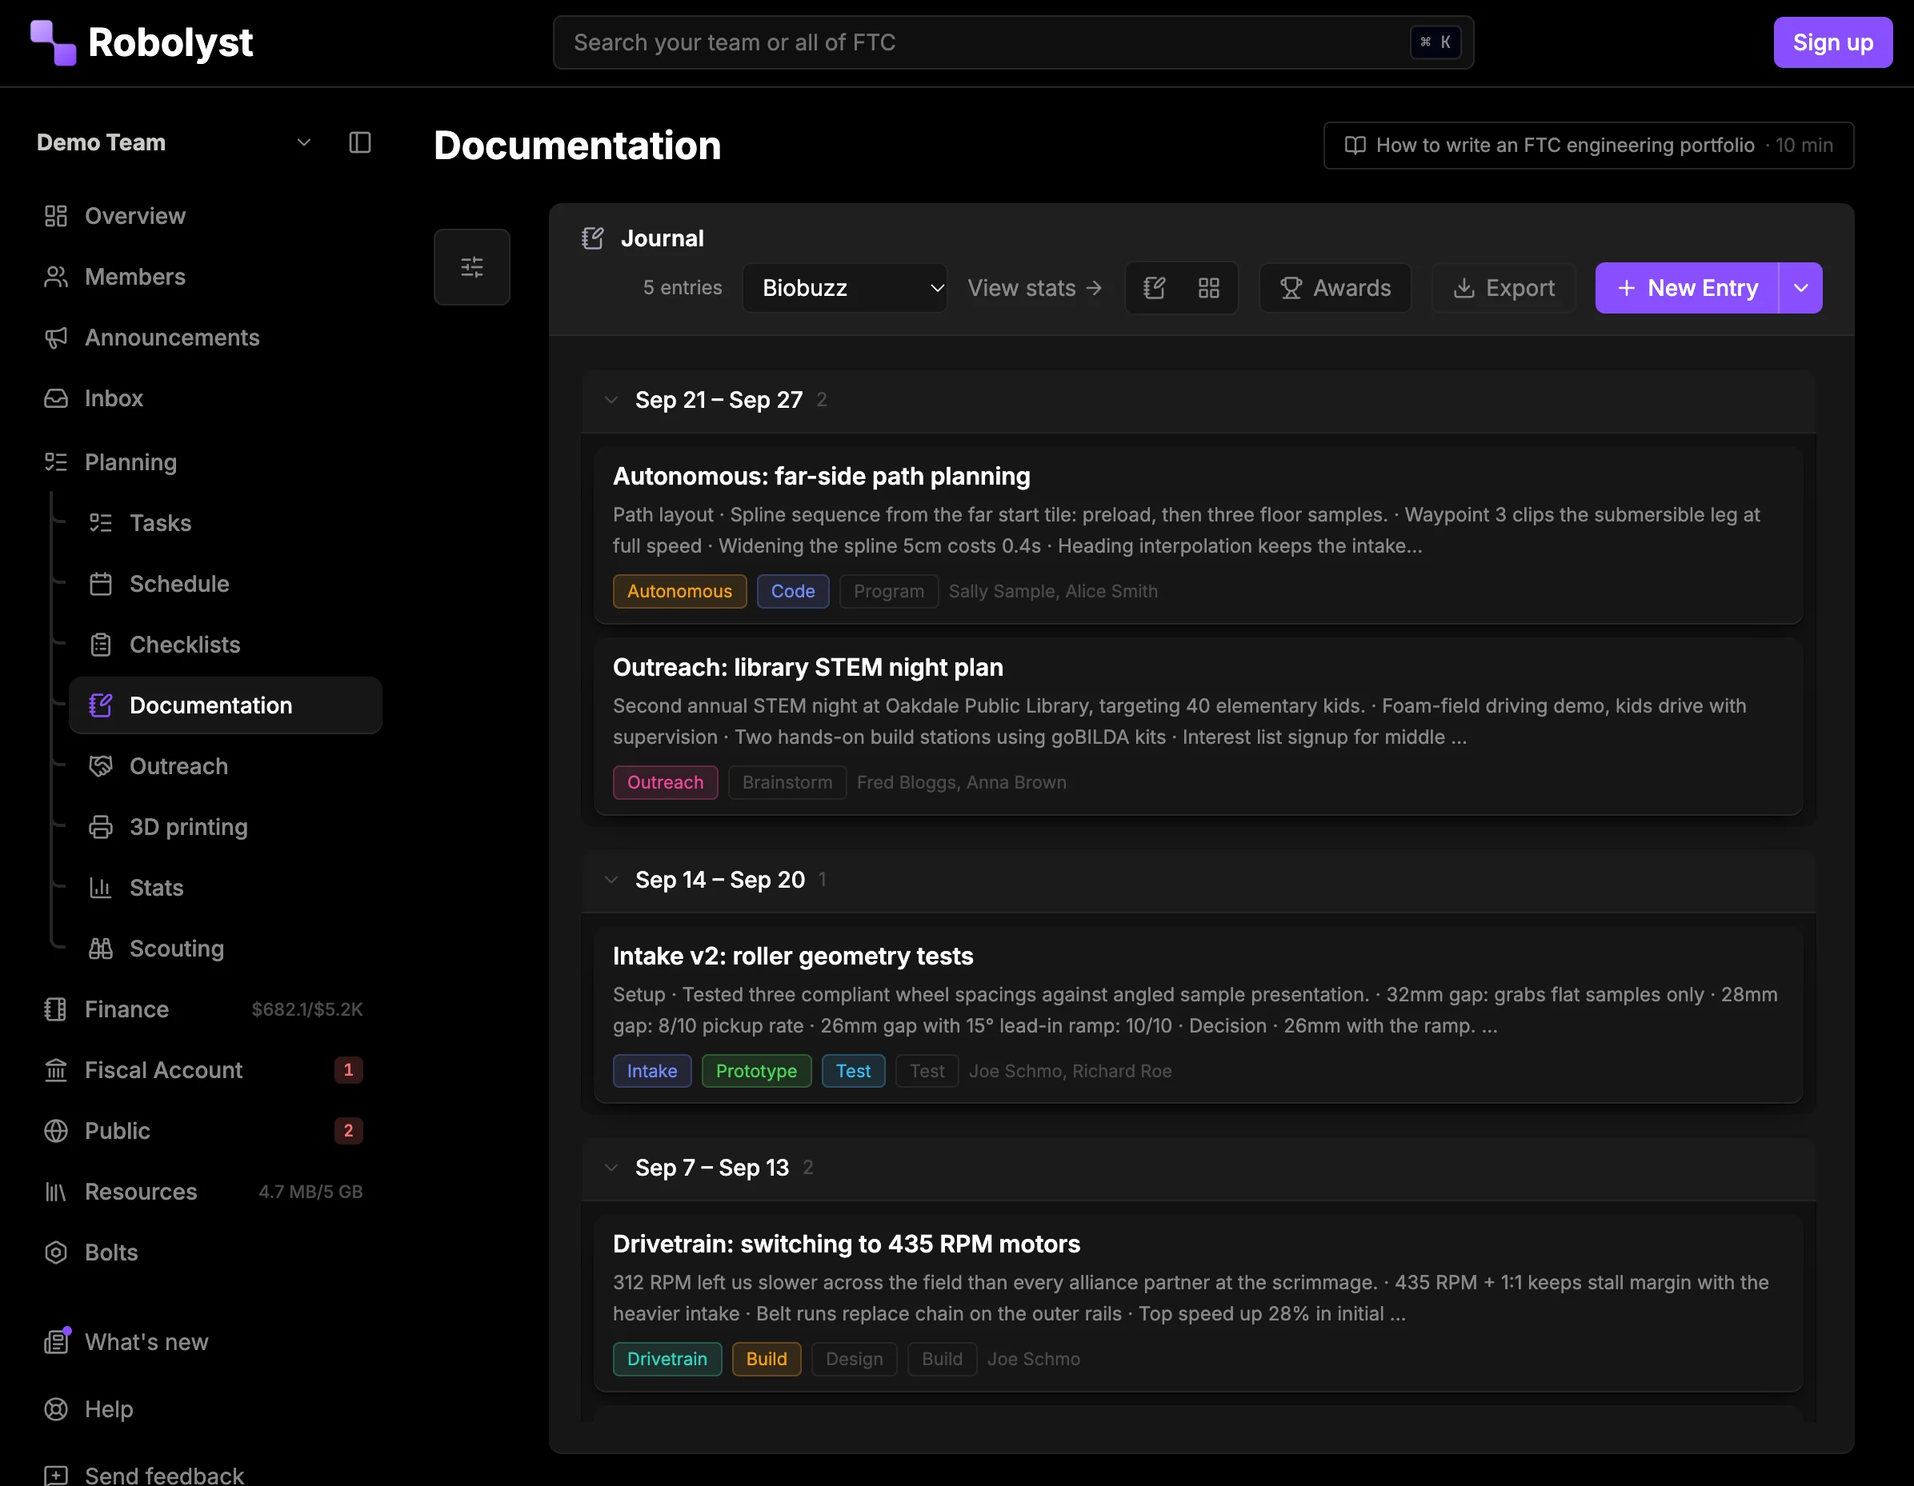Collapse the Sep 21 – Sep 27 group
Viewport: 1914px width, 1486px height.
tap(611, 401)
